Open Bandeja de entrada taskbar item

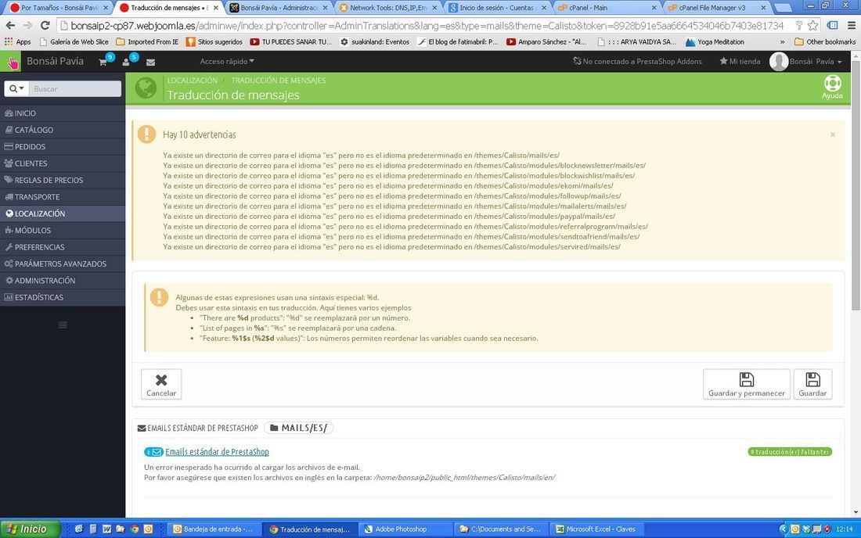click(213, 529)
